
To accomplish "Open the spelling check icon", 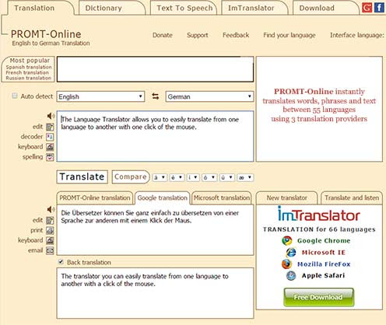I will [x=50, y=157].
